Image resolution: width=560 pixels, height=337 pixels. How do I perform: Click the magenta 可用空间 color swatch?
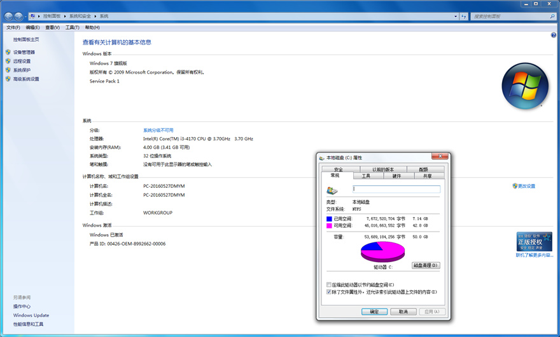tap(329, 225)
